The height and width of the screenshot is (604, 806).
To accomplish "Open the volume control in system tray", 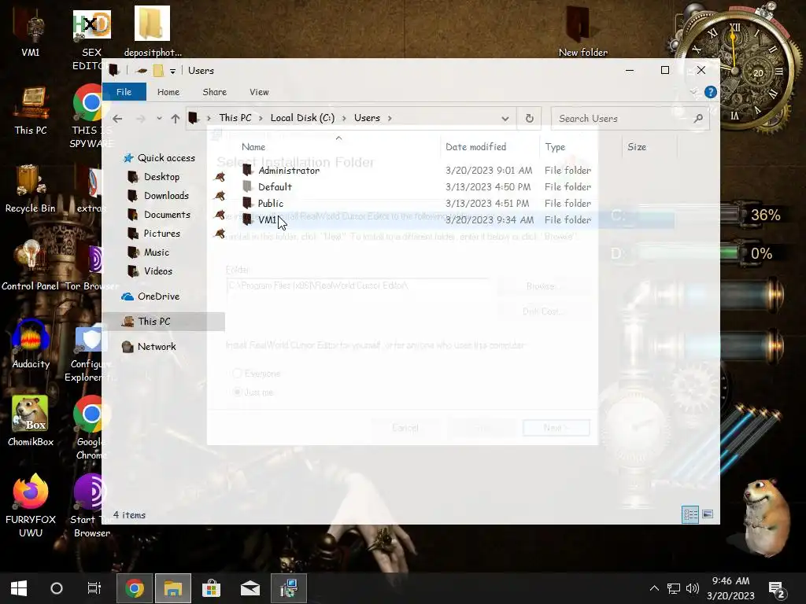I will pyautogui.click(x=693, y=588).
